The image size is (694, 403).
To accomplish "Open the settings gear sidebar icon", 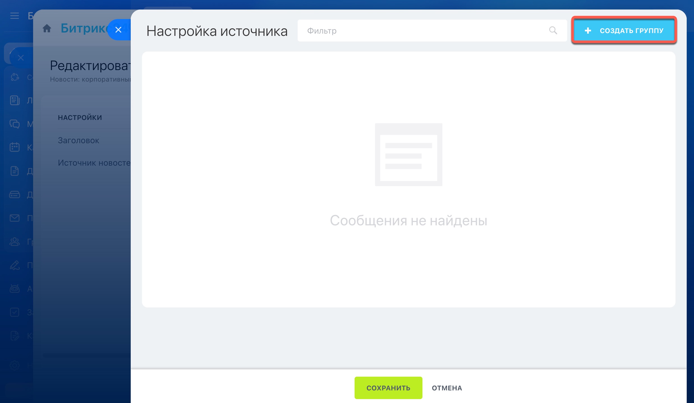I will [x=15, y=365].
